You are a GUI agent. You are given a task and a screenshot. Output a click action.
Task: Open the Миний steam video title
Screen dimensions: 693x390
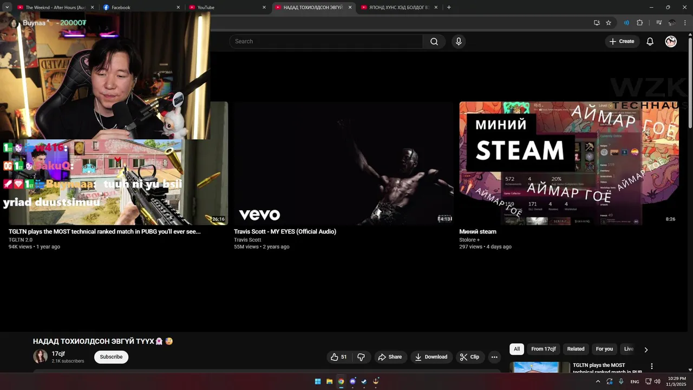point(478,231)
